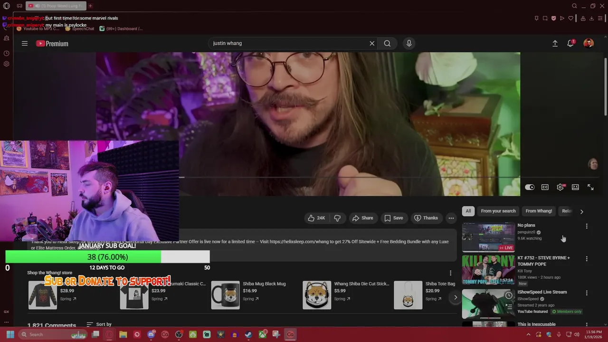Open penguinz0 channel name
Viewport: 608px width, 342px height.
pyautogui.click(x=526, y=232)
